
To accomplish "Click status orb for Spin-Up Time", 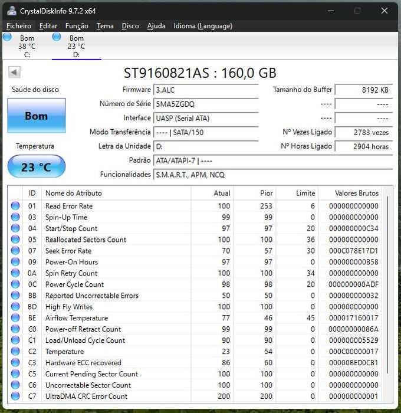I will 15,217.
